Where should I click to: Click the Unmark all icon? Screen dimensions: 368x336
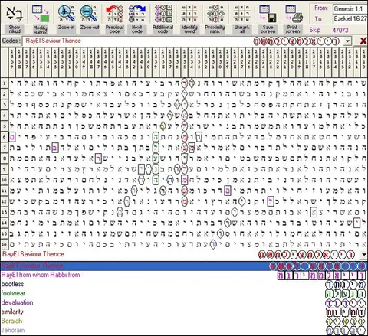(242, 13)
